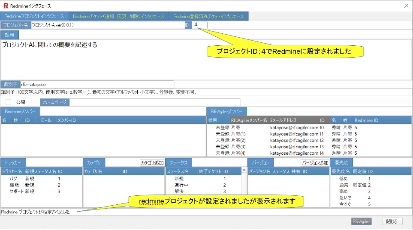Select the 片寄(1) member row
The height and width of the screenshot is (230, 413).
point(309,134)
